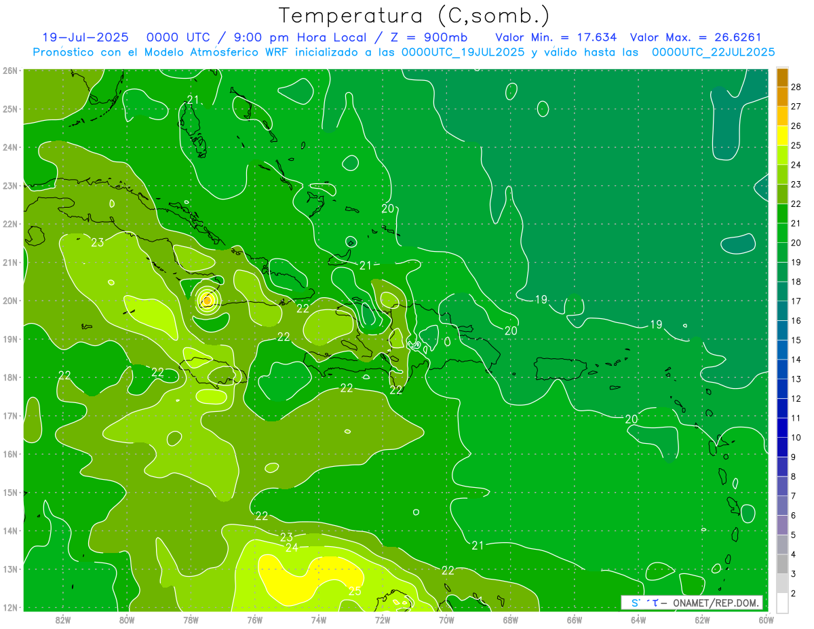Viewport: 814px width, 629px height.
Task: Pick the bright yellow swatch between 25 and 26
Action: pos(782,136)
